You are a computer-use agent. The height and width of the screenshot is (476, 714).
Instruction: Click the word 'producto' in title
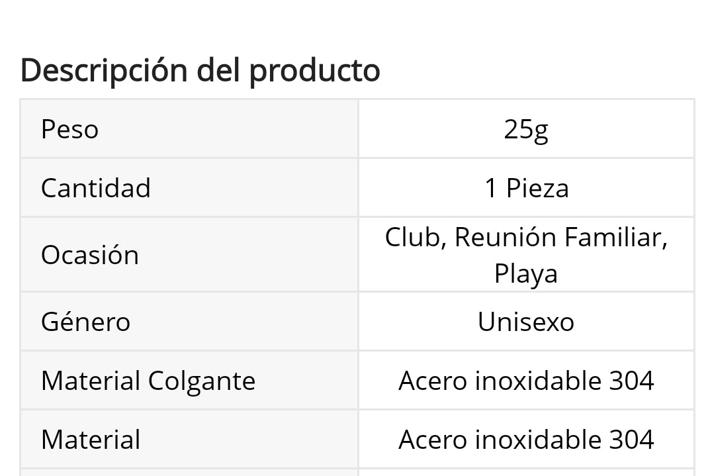click(315, 72)
